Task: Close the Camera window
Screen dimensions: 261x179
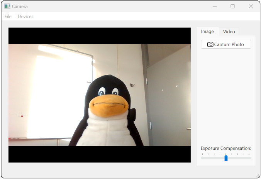Action: point(251,6)
